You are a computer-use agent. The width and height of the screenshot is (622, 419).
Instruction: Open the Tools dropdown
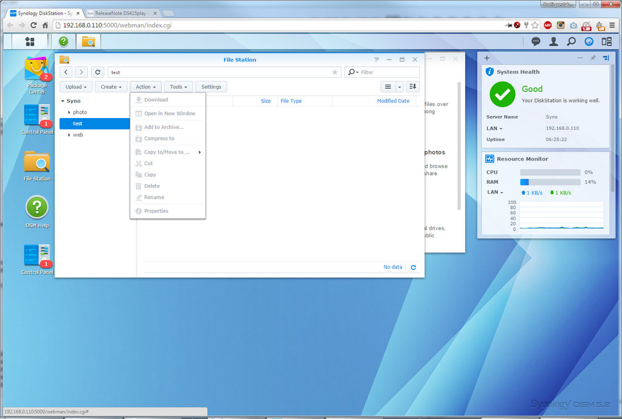(179, 86)
